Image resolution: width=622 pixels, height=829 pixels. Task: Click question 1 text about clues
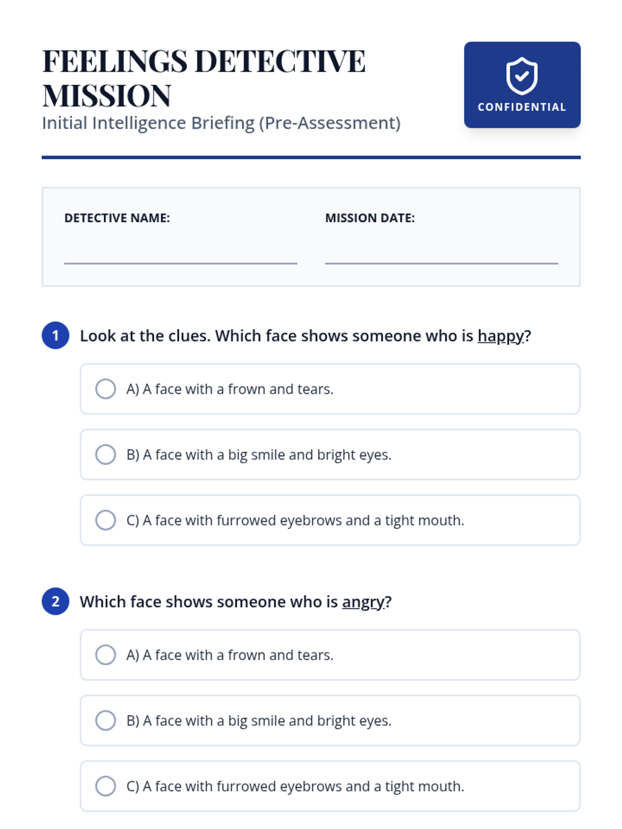(275, 336)
